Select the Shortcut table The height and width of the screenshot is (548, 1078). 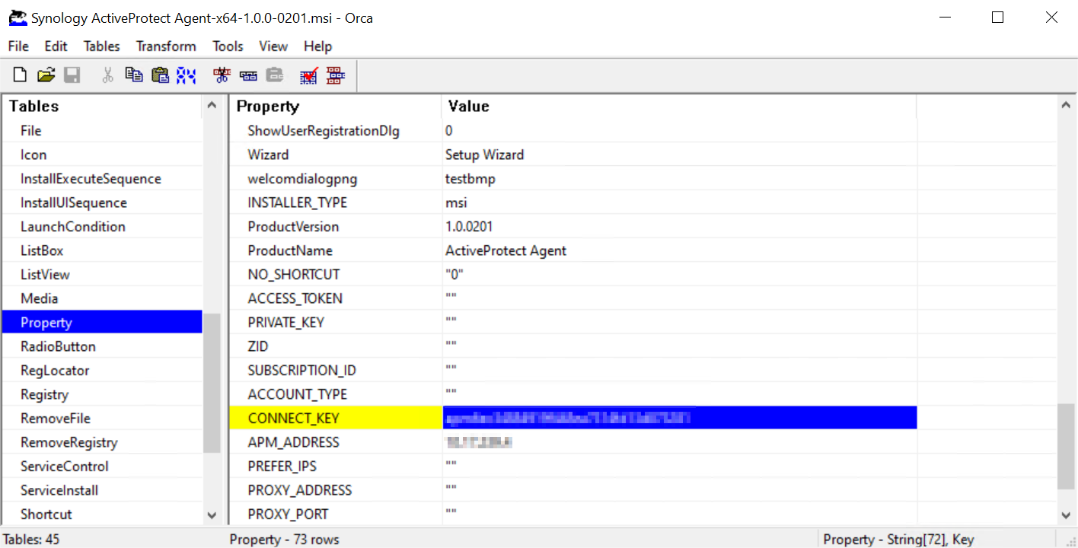click(102, 515)
